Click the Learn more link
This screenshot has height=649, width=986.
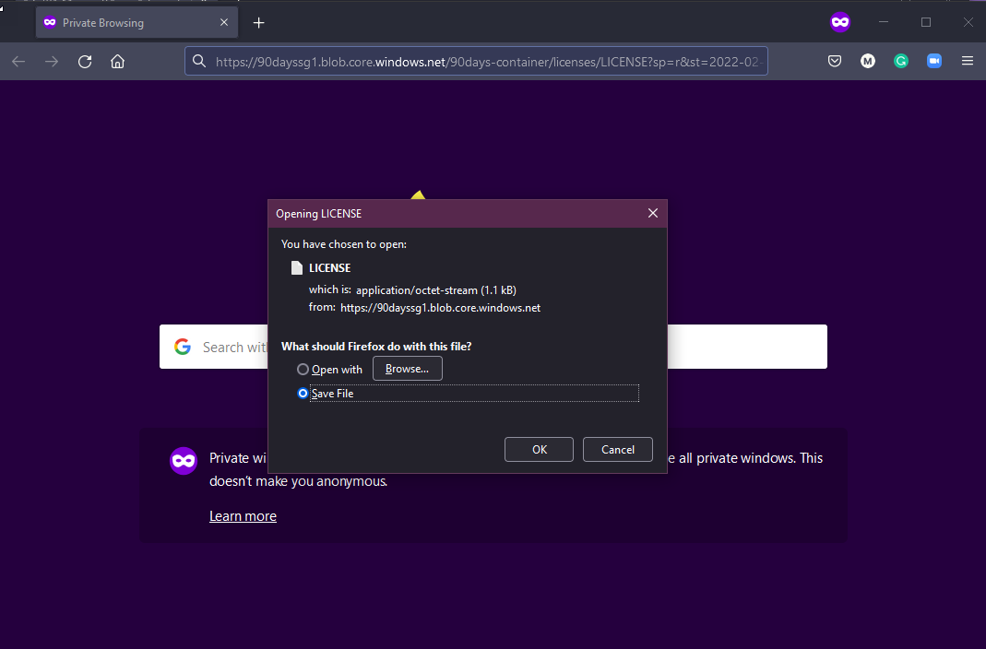[x=243, y=516]
